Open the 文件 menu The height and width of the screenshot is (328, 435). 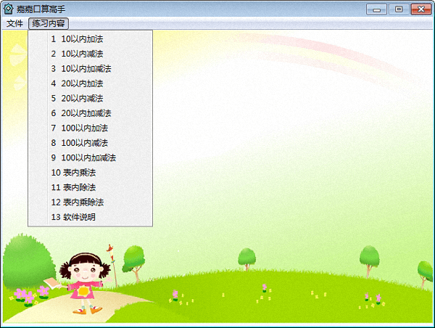[15, 23]
